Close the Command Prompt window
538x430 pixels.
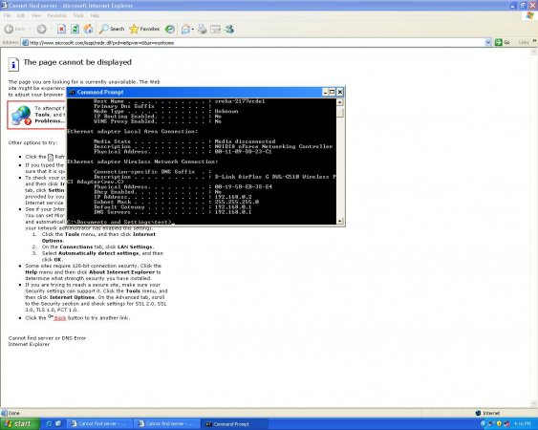339,92
